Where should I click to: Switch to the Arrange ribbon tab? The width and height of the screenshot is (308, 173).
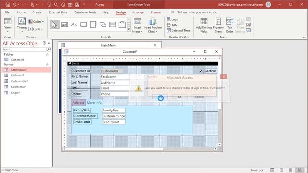click(138, 12)
